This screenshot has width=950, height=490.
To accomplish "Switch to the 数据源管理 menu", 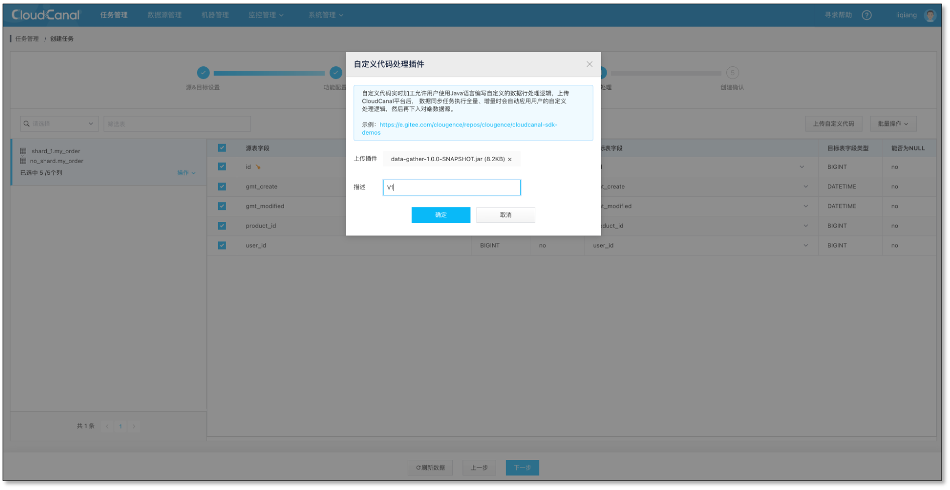I will (x=164, y=15).
